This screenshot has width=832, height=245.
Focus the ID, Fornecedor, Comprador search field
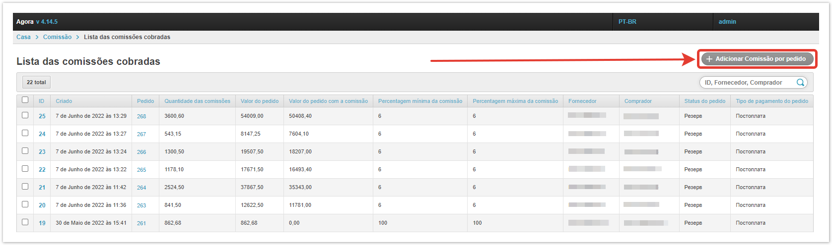747,83
